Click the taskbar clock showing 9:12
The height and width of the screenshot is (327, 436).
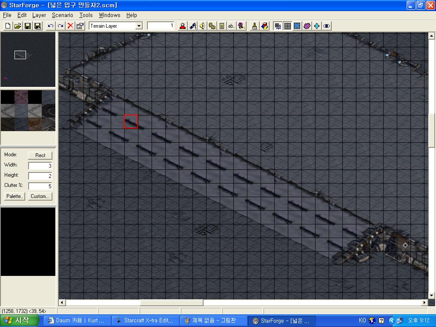(419, 321)
